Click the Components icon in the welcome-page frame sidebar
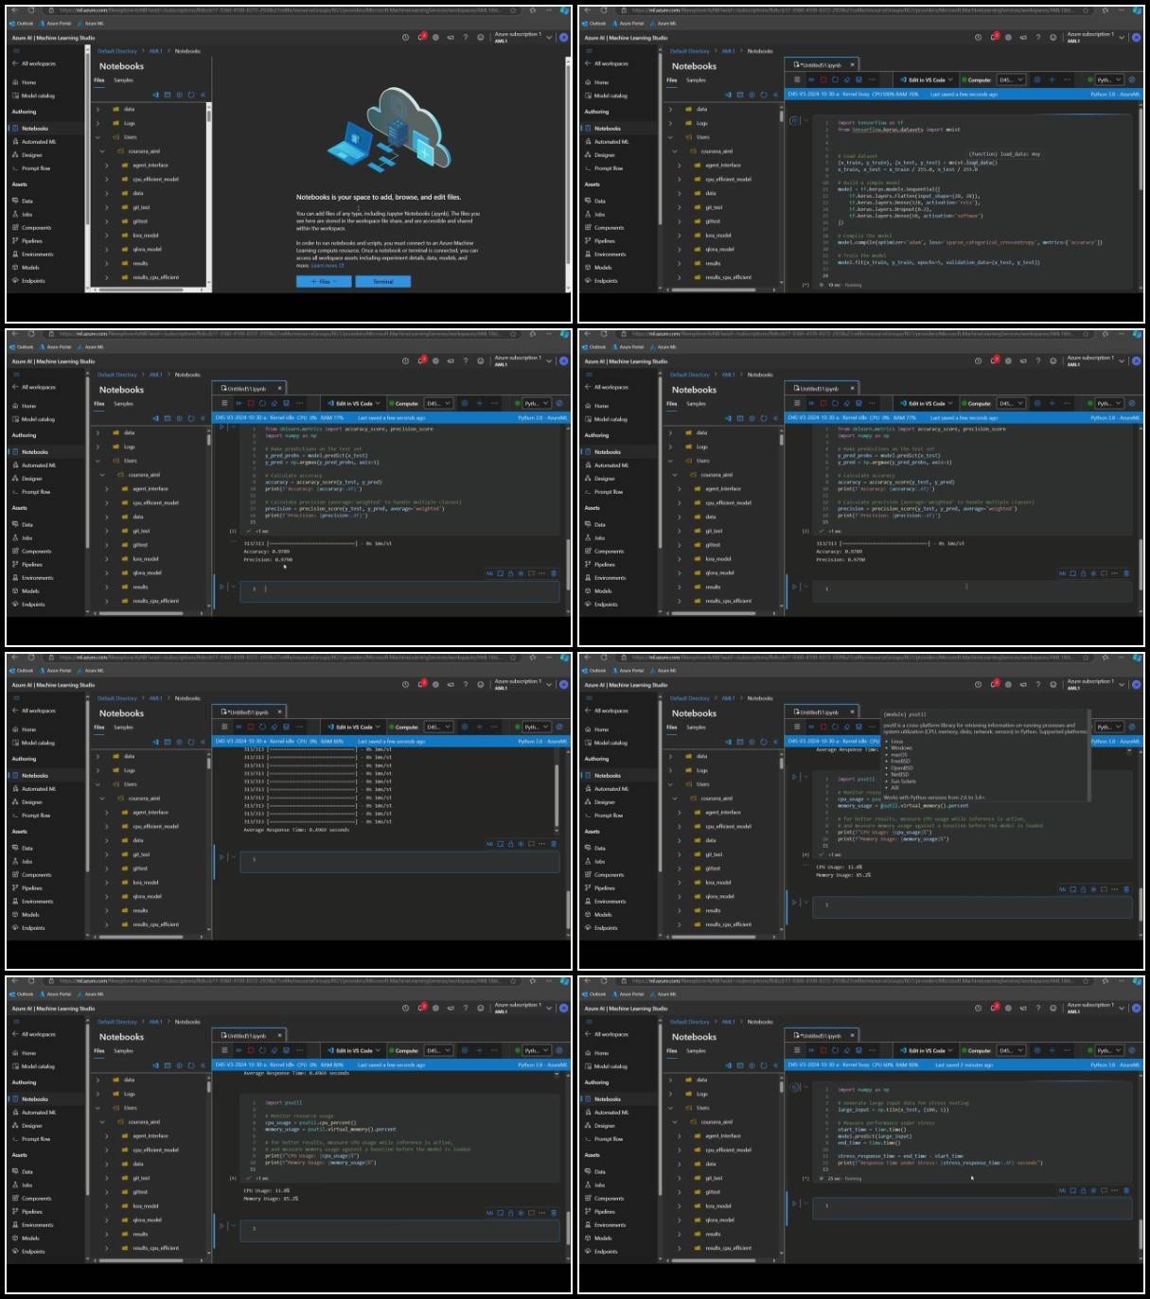The image size is (1150, 1299). tap(15, 227)
